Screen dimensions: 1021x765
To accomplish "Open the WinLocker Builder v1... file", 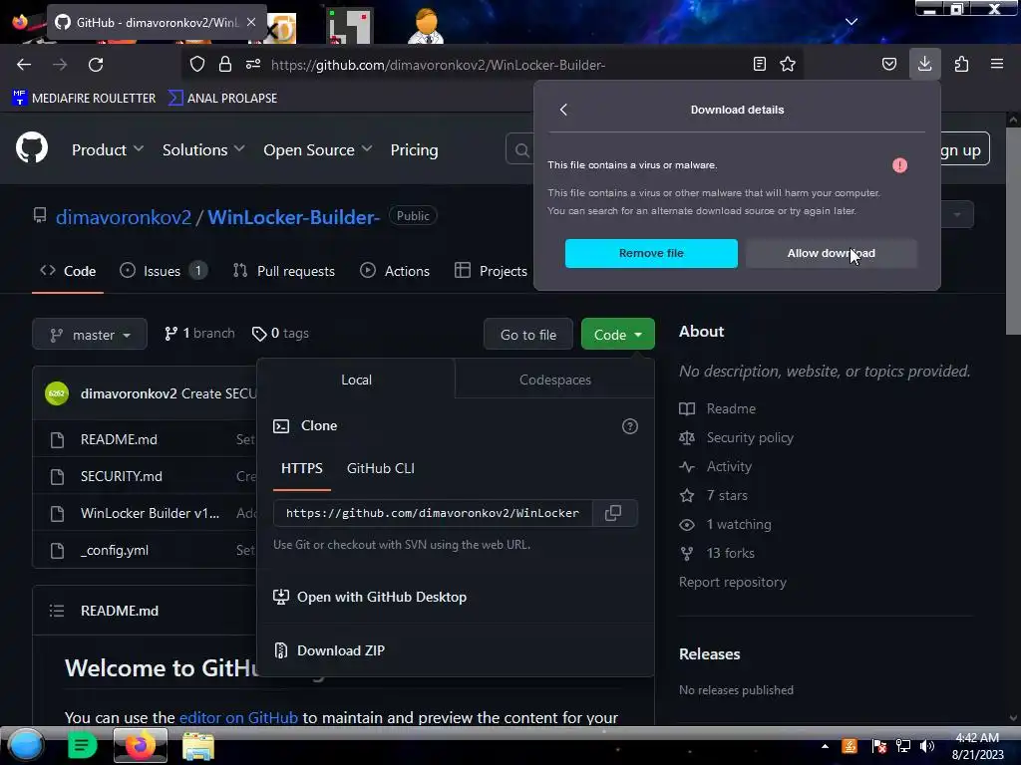I will (150, 513).
